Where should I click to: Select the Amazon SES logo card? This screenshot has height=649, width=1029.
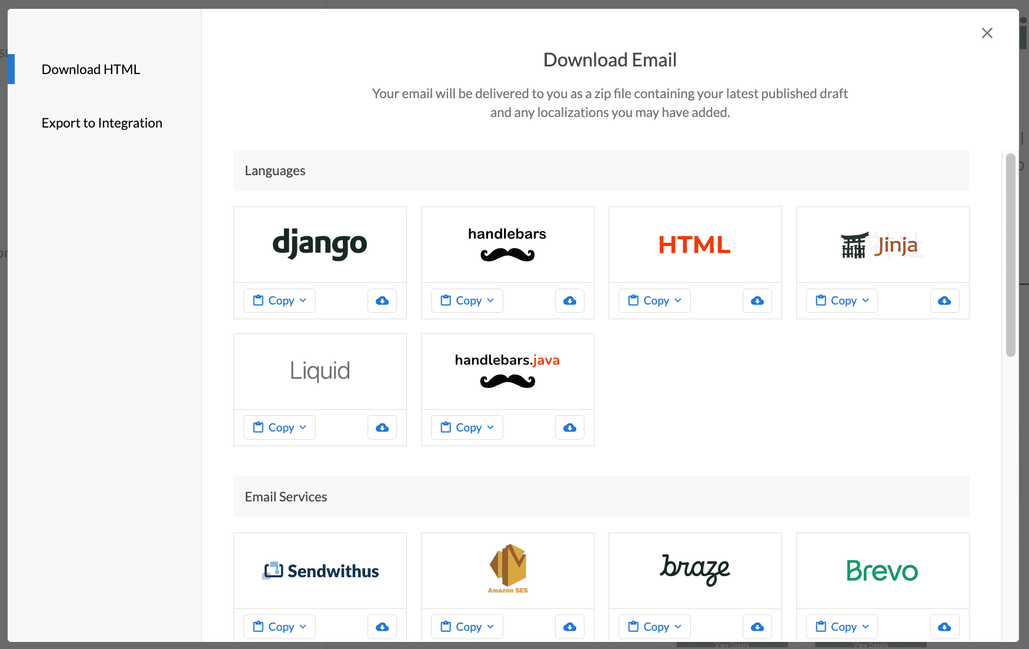click(507, 570)
